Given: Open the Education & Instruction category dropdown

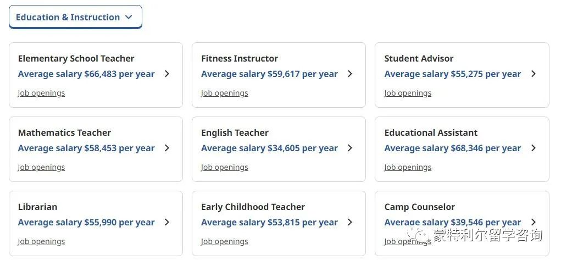Looking at the screenshot, I should click(x=75, y=17).
